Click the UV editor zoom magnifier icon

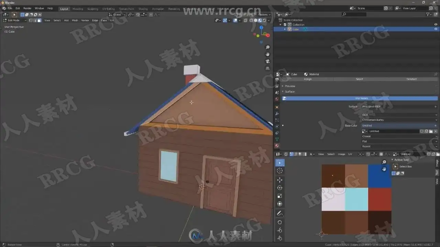(x=384, y=162)
